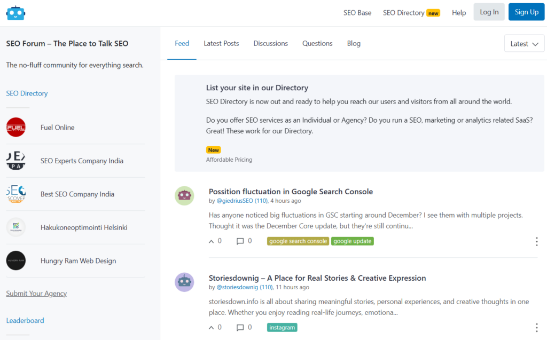
Task: Click the Hungry Ram Web Design logo
Action: pyautogui.click(x=16, y=261)
